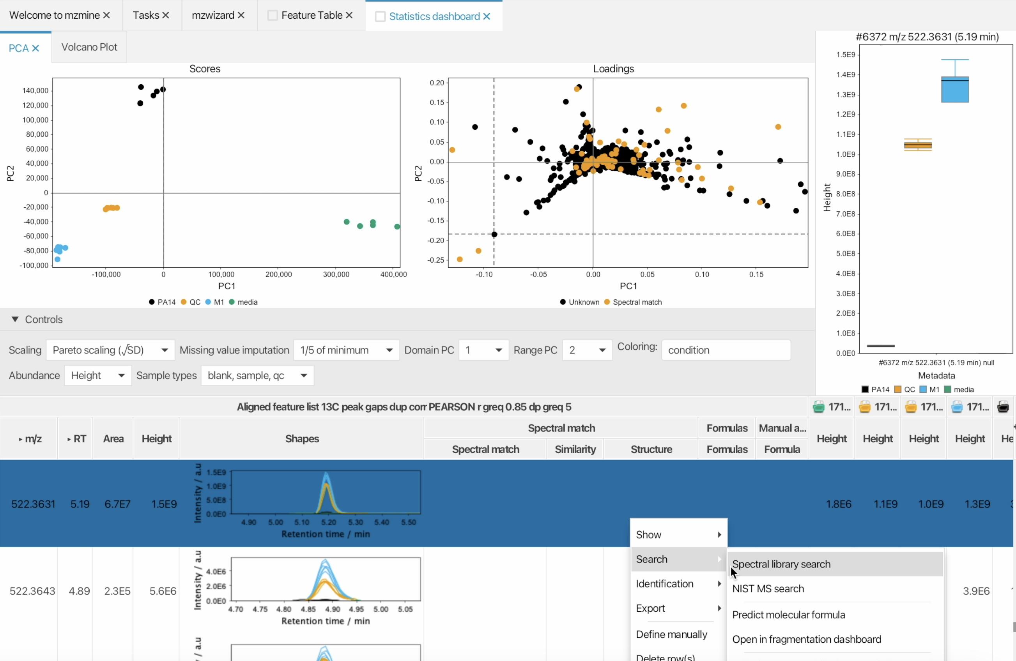Click the Formulas column icon header
Viewport: 1016px width, 661px height.
(726, 427)
